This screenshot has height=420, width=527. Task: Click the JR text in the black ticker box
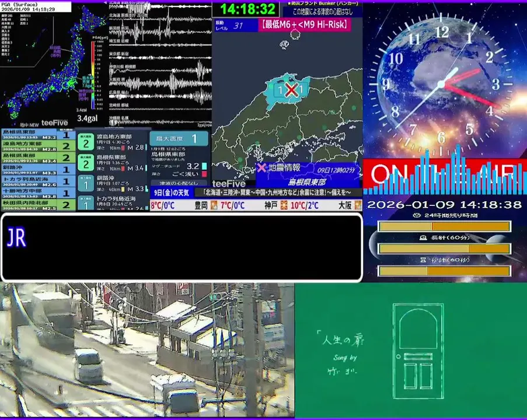click(16, 237)
